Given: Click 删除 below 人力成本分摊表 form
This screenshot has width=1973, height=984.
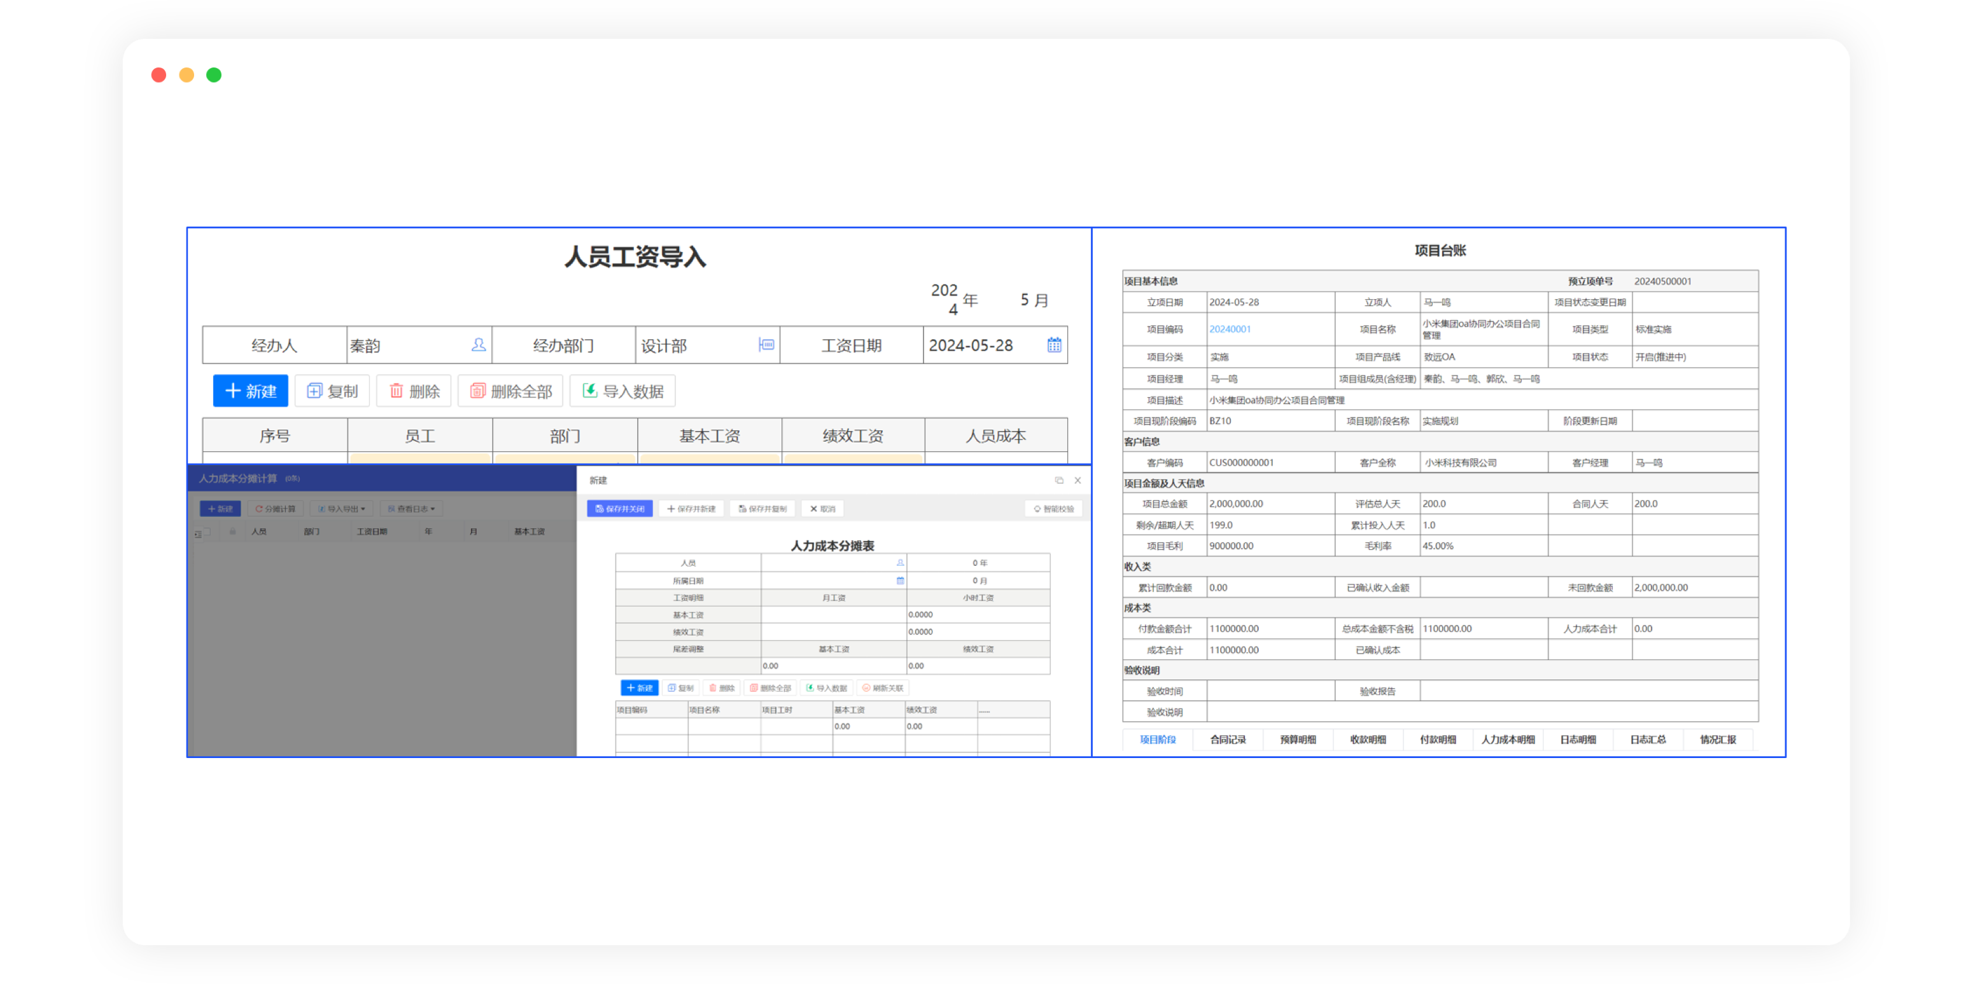Looking at the screenshot, I should pos(722,689).
